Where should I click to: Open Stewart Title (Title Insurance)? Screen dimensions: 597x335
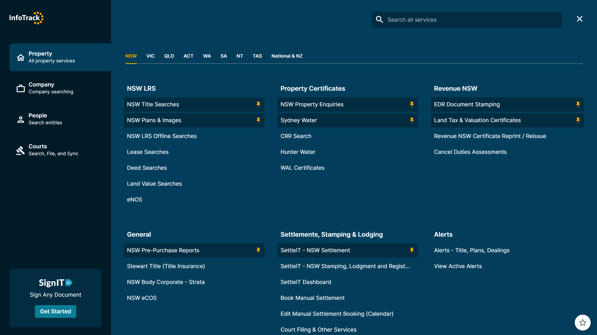pos(166,266)
